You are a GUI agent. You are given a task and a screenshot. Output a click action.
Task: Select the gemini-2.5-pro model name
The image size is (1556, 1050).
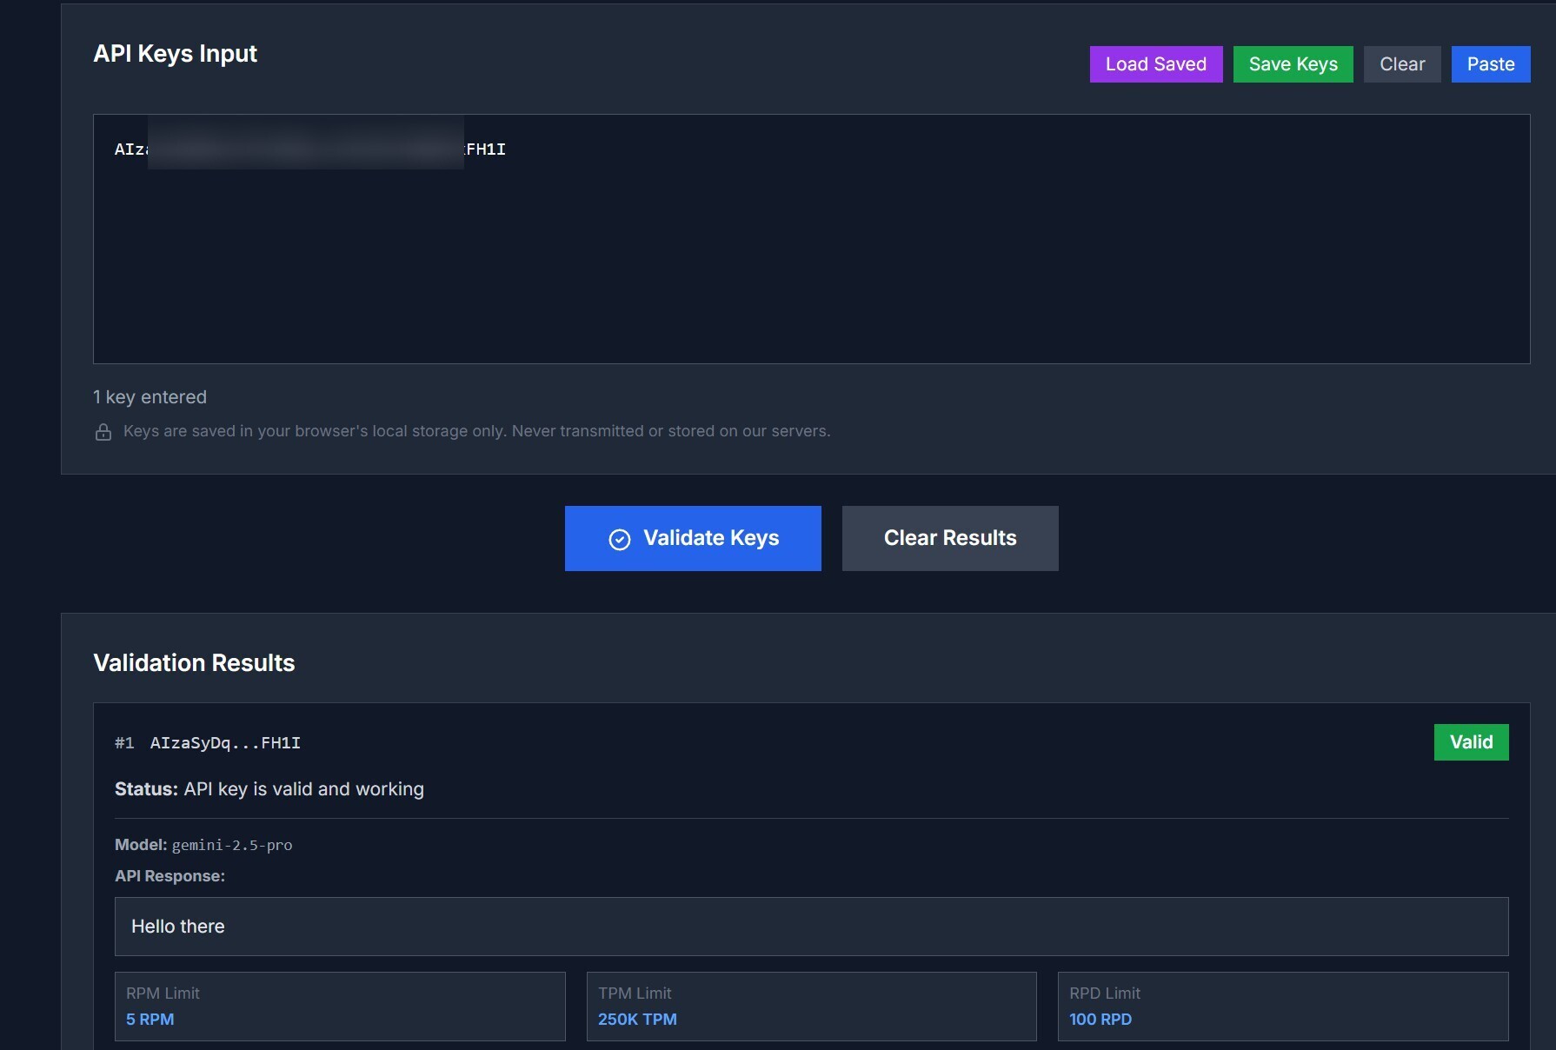pos(232,846)
